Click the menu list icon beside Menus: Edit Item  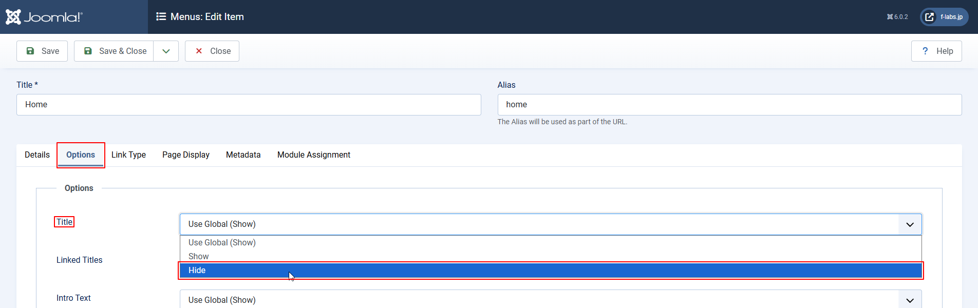(161, 16)
